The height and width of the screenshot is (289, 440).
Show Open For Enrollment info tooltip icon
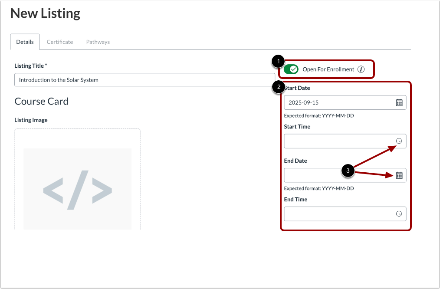pos(361,69)
